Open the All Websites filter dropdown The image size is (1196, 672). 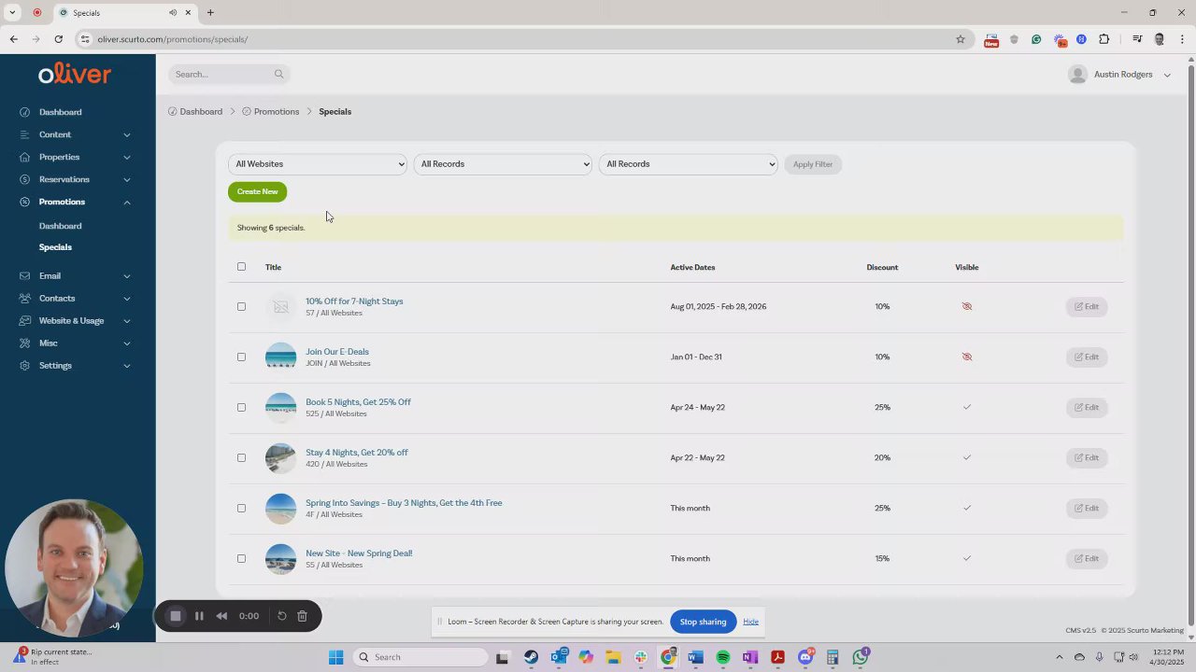click(x=318, y=164)
